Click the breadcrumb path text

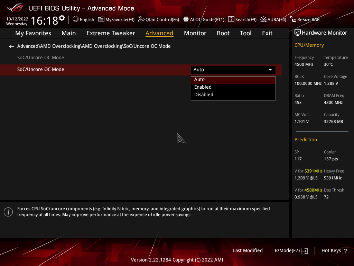point(94,46)
